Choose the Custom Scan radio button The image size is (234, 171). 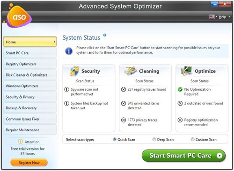pyautogui.click(x=192, y=139)
